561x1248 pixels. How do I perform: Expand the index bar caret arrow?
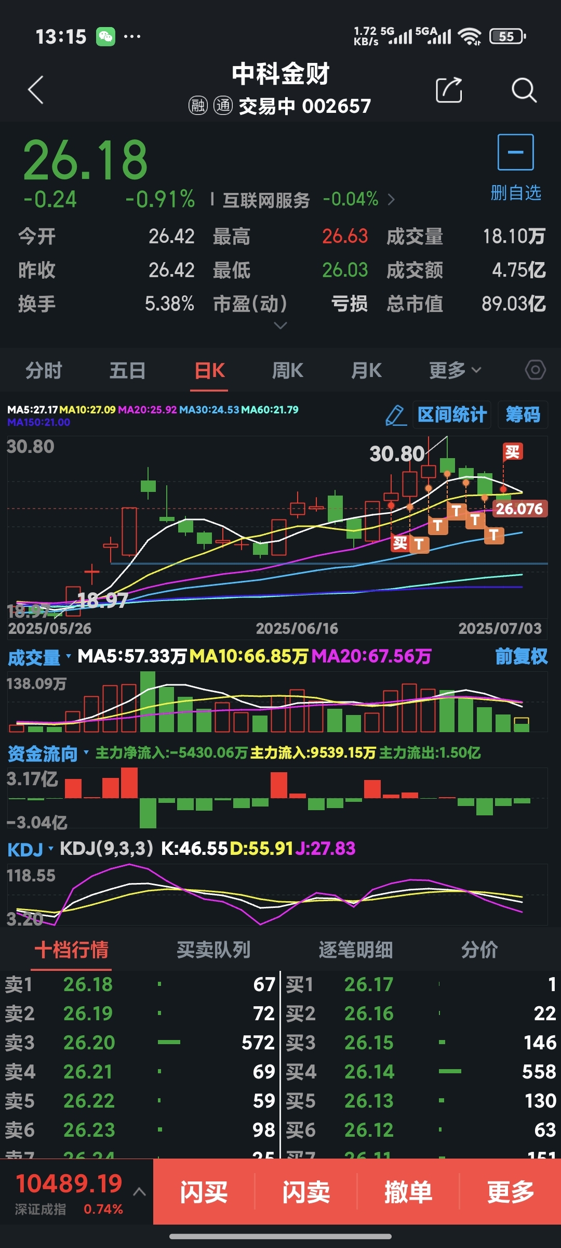pyautogui.click(x=139, y=1192)
